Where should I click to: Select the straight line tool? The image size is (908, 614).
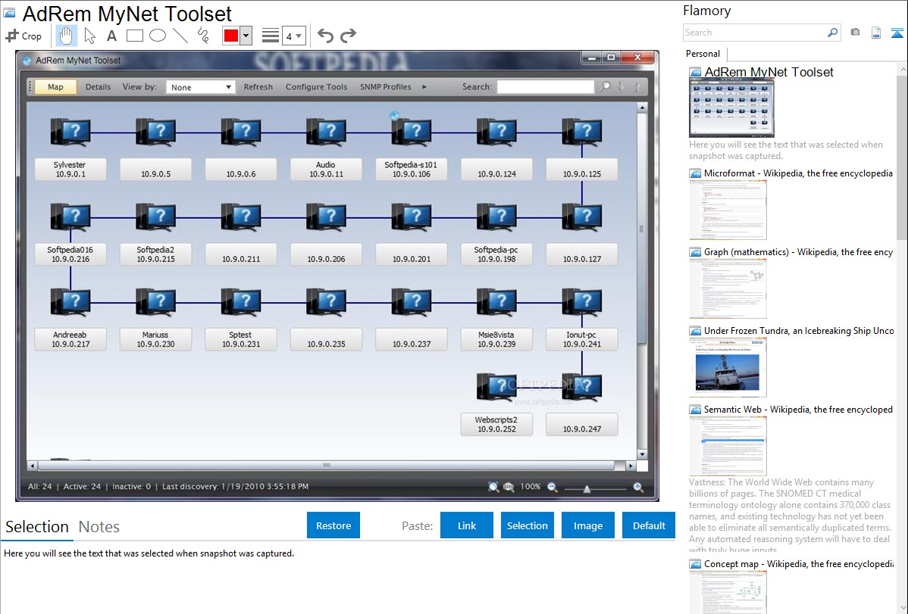pyautogui.click(x=180, y=36)
